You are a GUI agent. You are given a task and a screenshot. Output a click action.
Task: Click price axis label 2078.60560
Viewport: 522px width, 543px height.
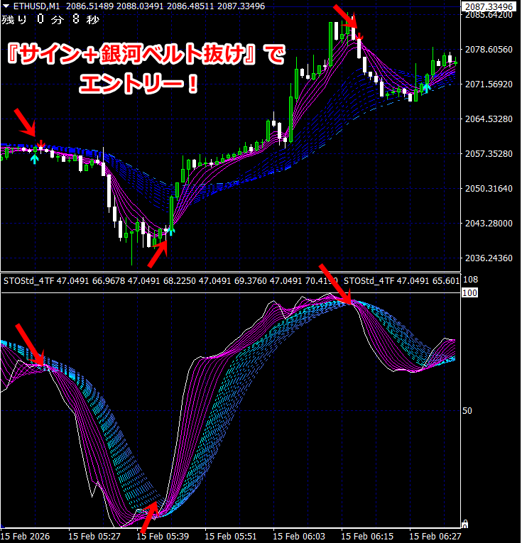489,50
